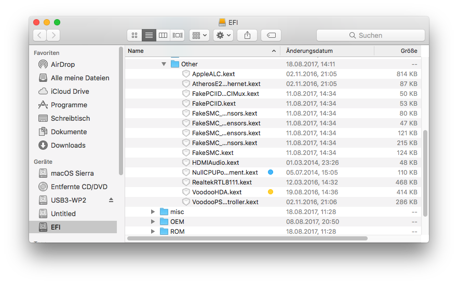The image size is (458, 284).
Task: Click the ROM folder icon
Action: point(164,232)
